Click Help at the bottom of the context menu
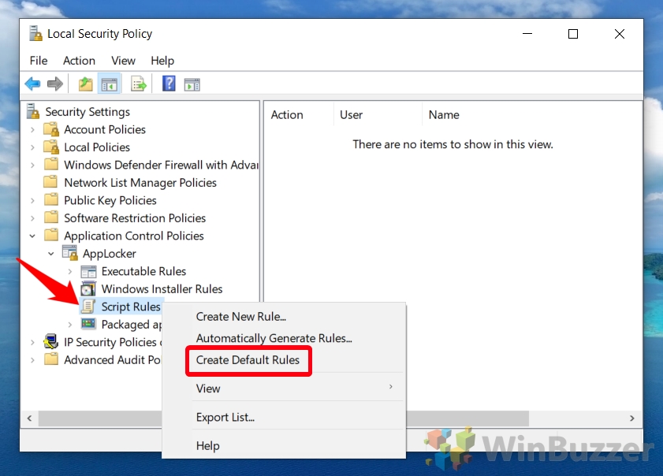 (x=207, y=445)
